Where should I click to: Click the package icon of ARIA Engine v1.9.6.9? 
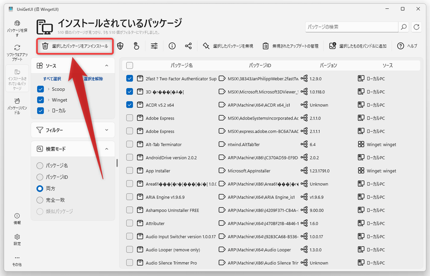[x=140, y=197]
